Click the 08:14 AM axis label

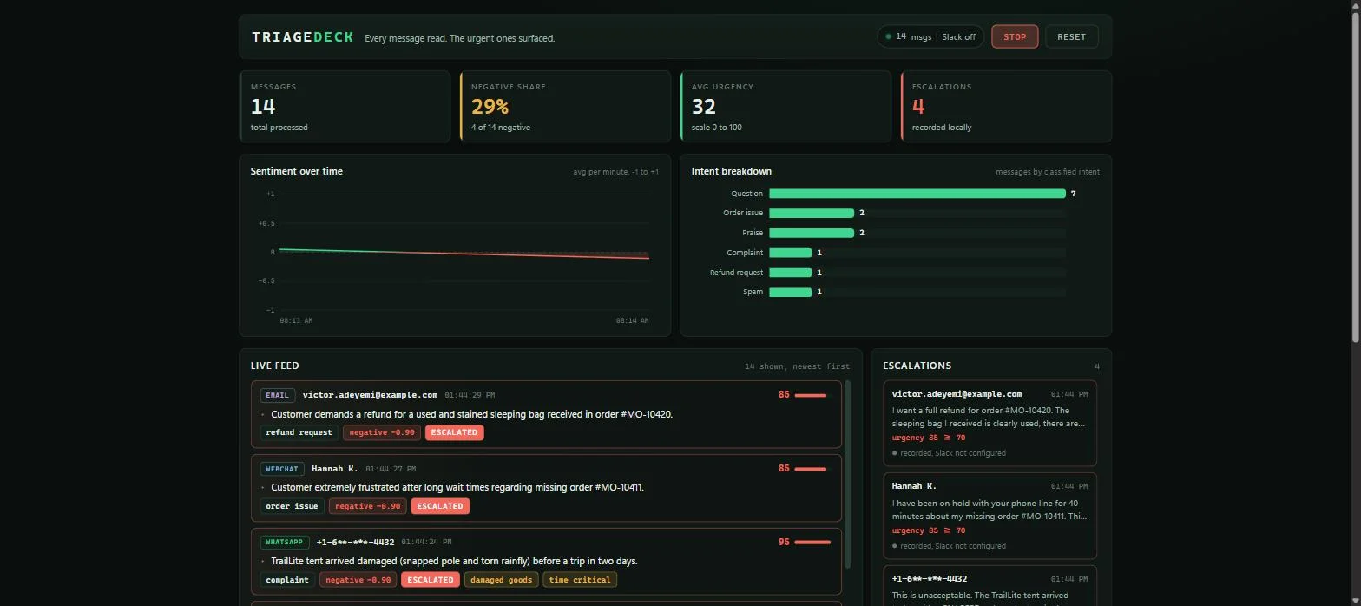(x=632, y=321)
